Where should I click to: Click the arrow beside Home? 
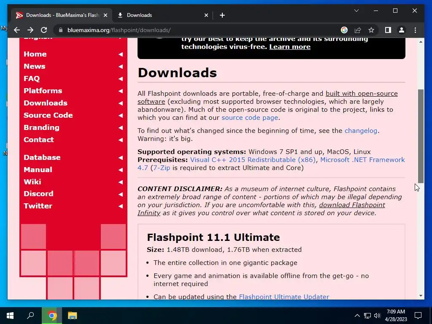[121, 54]
